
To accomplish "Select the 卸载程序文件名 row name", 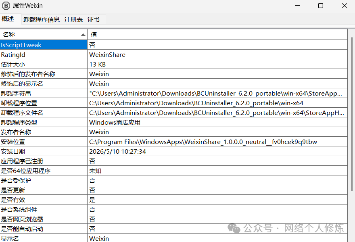I will [44, 113].
